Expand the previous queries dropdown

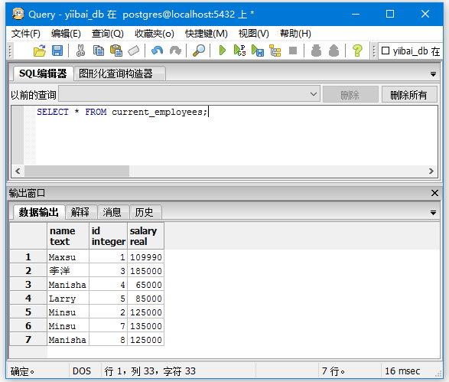pos(314,94)
